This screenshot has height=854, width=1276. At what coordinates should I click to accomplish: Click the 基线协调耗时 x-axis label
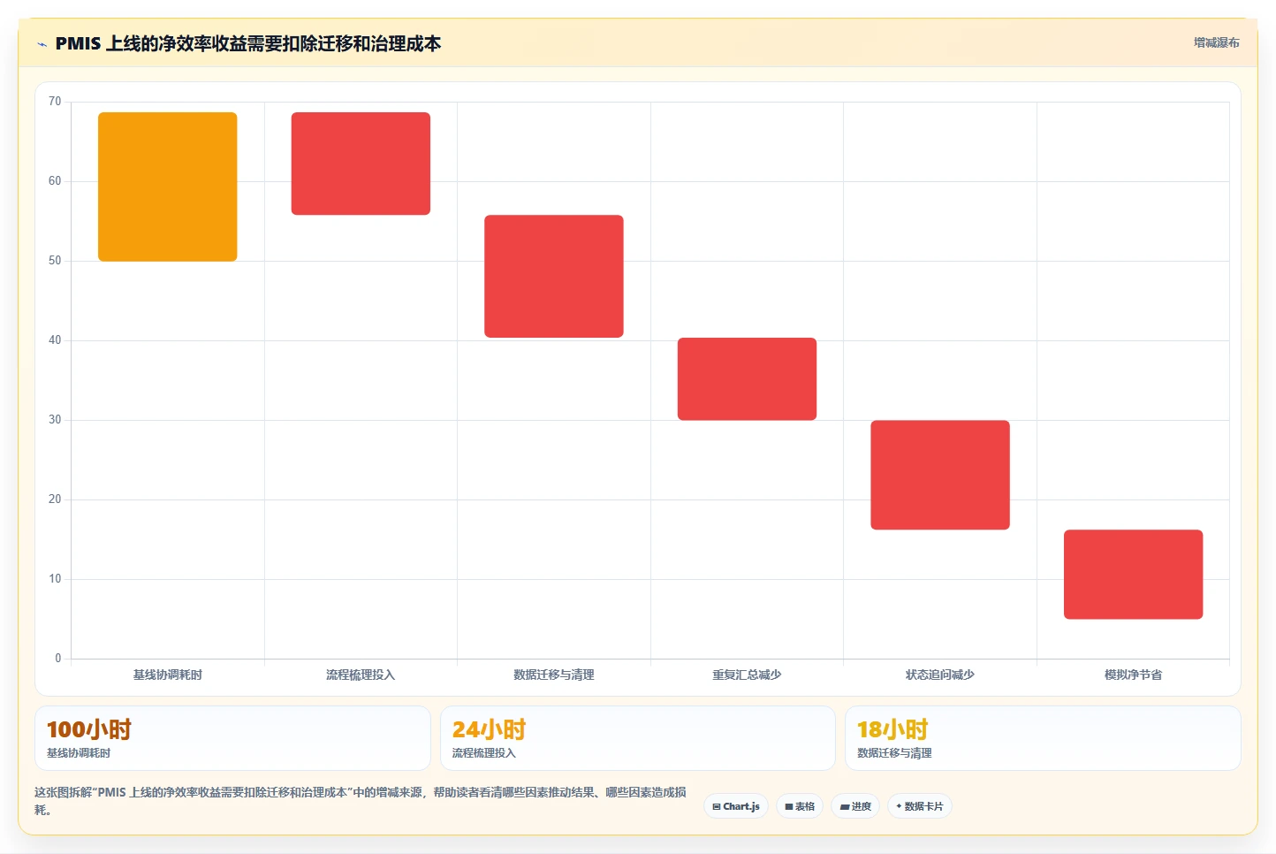(x=168, y=675)
